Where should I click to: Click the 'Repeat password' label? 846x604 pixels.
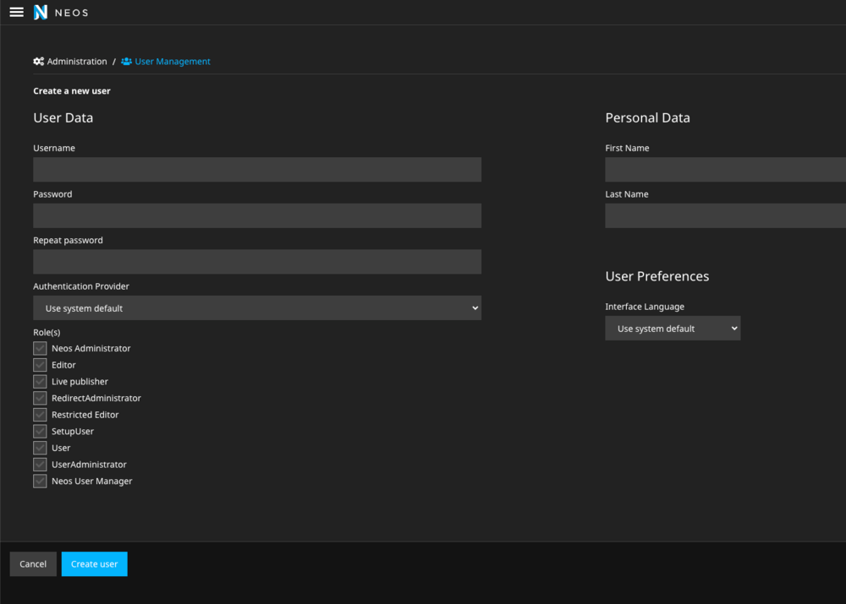[68, 240]
